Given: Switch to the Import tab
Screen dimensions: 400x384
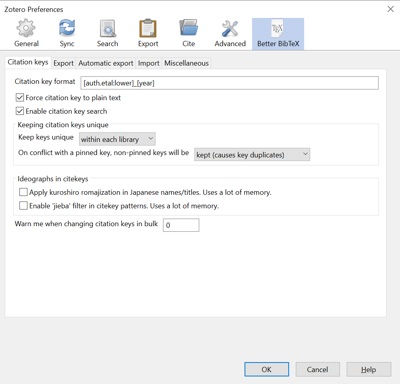Looking at the screenshot, I should (x=149, y=63).
